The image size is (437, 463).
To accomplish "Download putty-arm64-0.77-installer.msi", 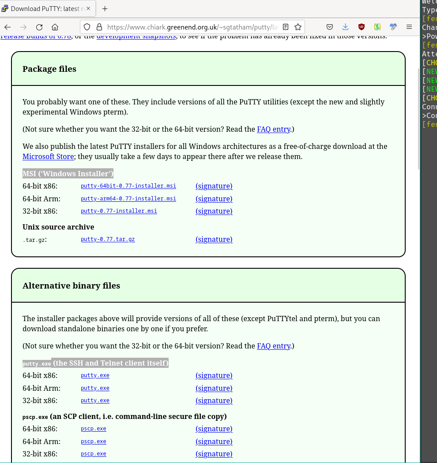I will (128, 198).
